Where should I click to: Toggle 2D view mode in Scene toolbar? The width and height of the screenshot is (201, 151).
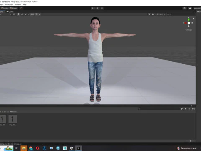pyautogui.click(x=14, y=14)
